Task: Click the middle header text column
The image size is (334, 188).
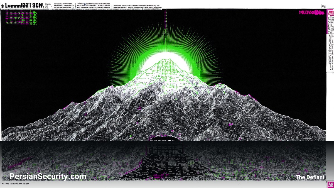Action: click(x=94, y=6)
